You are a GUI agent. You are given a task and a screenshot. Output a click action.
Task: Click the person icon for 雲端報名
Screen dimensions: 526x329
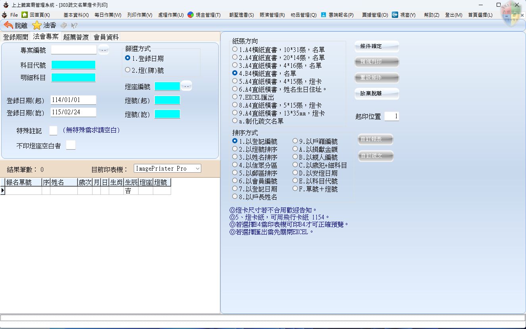[324, 15]
